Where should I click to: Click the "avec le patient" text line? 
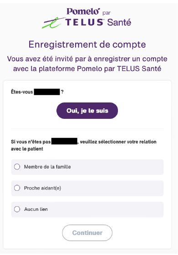[27, 149]
